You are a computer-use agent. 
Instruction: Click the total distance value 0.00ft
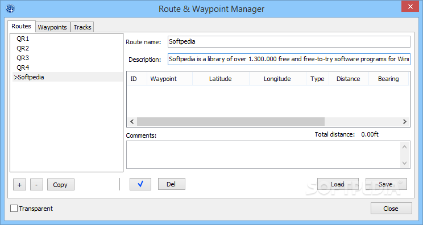(x=370, y=134)
